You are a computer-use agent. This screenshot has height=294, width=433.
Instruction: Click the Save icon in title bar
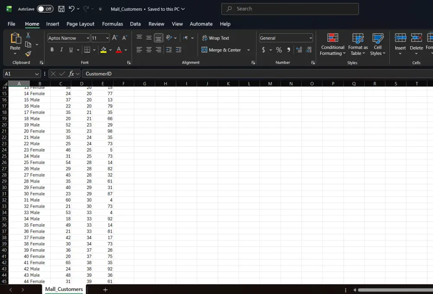(61, 9)
